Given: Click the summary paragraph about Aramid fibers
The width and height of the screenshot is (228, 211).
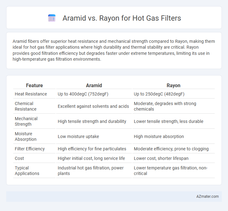Looking at the screenshot, I should point(114,50).
